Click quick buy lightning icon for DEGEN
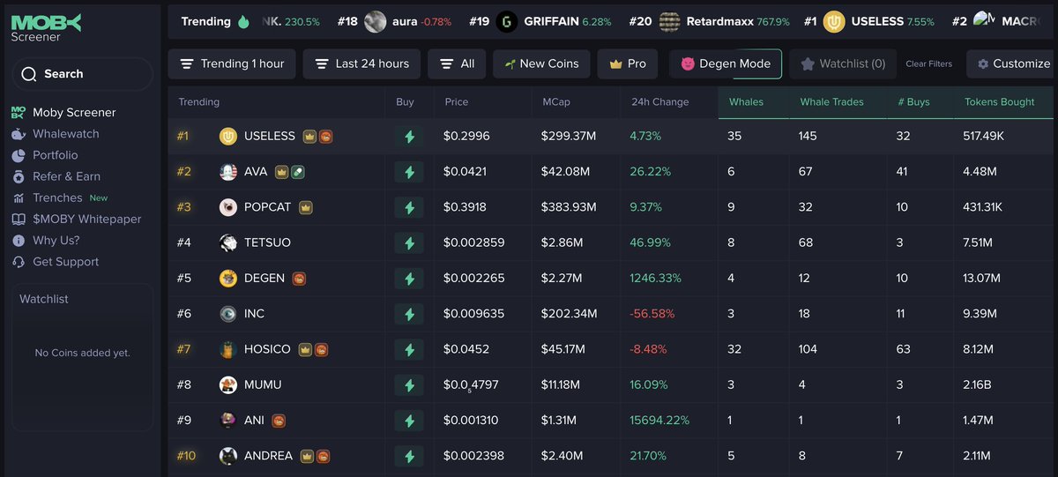The image size is (1058, 477). 409,279
